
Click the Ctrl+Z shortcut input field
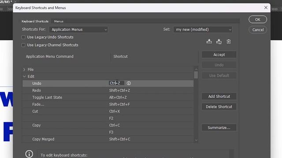pos(116,83)
